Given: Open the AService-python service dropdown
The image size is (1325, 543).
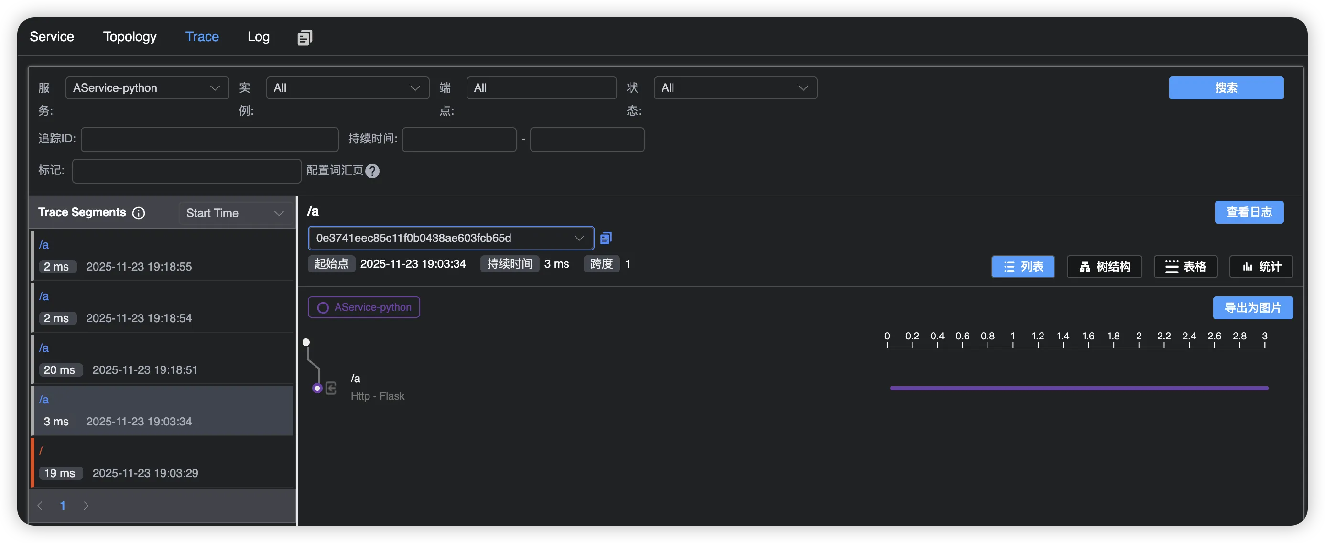Looking at the screenshot, I should (x=147, y=88).
